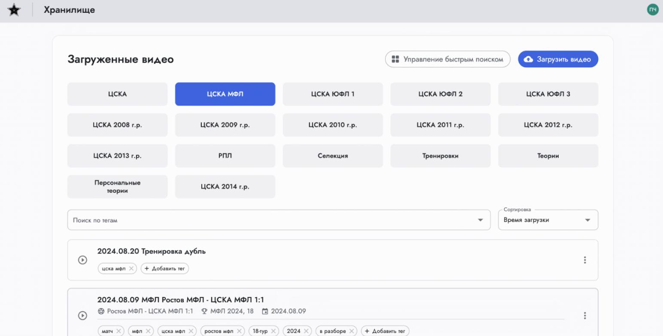663x336 pixels.
Task: Filter by ЦСКА 2011 г.р.
Action: pos(440,125)
